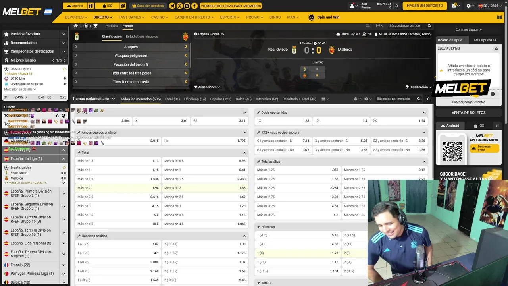The height and width of the screenshot is (286, 508).
Task: Click the Spin and Win mascot icon
Action: click(312, 17)
